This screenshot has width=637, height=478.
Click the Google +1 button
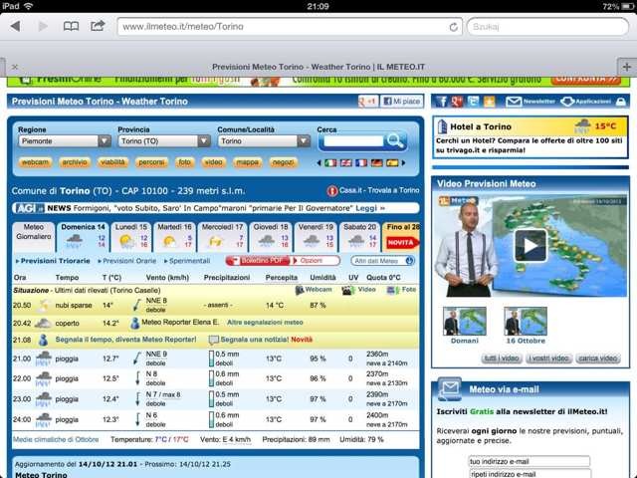[367, 102]
